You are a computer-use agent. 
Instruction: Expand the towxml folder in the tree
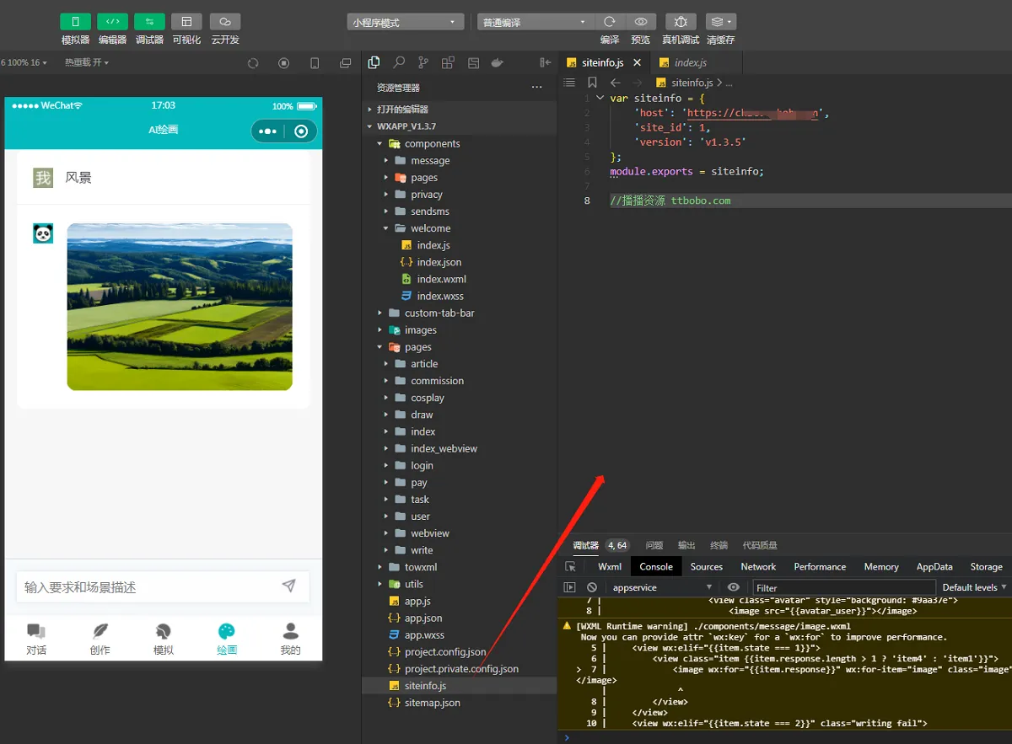[x=420, y=567]
